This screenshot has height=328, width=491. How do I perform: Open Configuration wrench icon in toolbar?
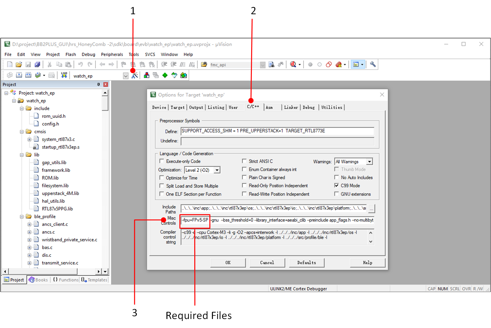[x=373, y=64]
